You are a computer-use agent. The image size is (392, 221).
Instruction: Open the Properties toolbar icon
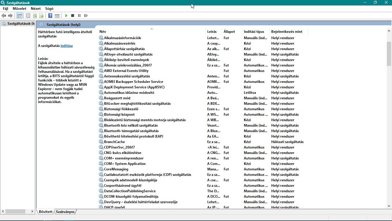point(28,16)
